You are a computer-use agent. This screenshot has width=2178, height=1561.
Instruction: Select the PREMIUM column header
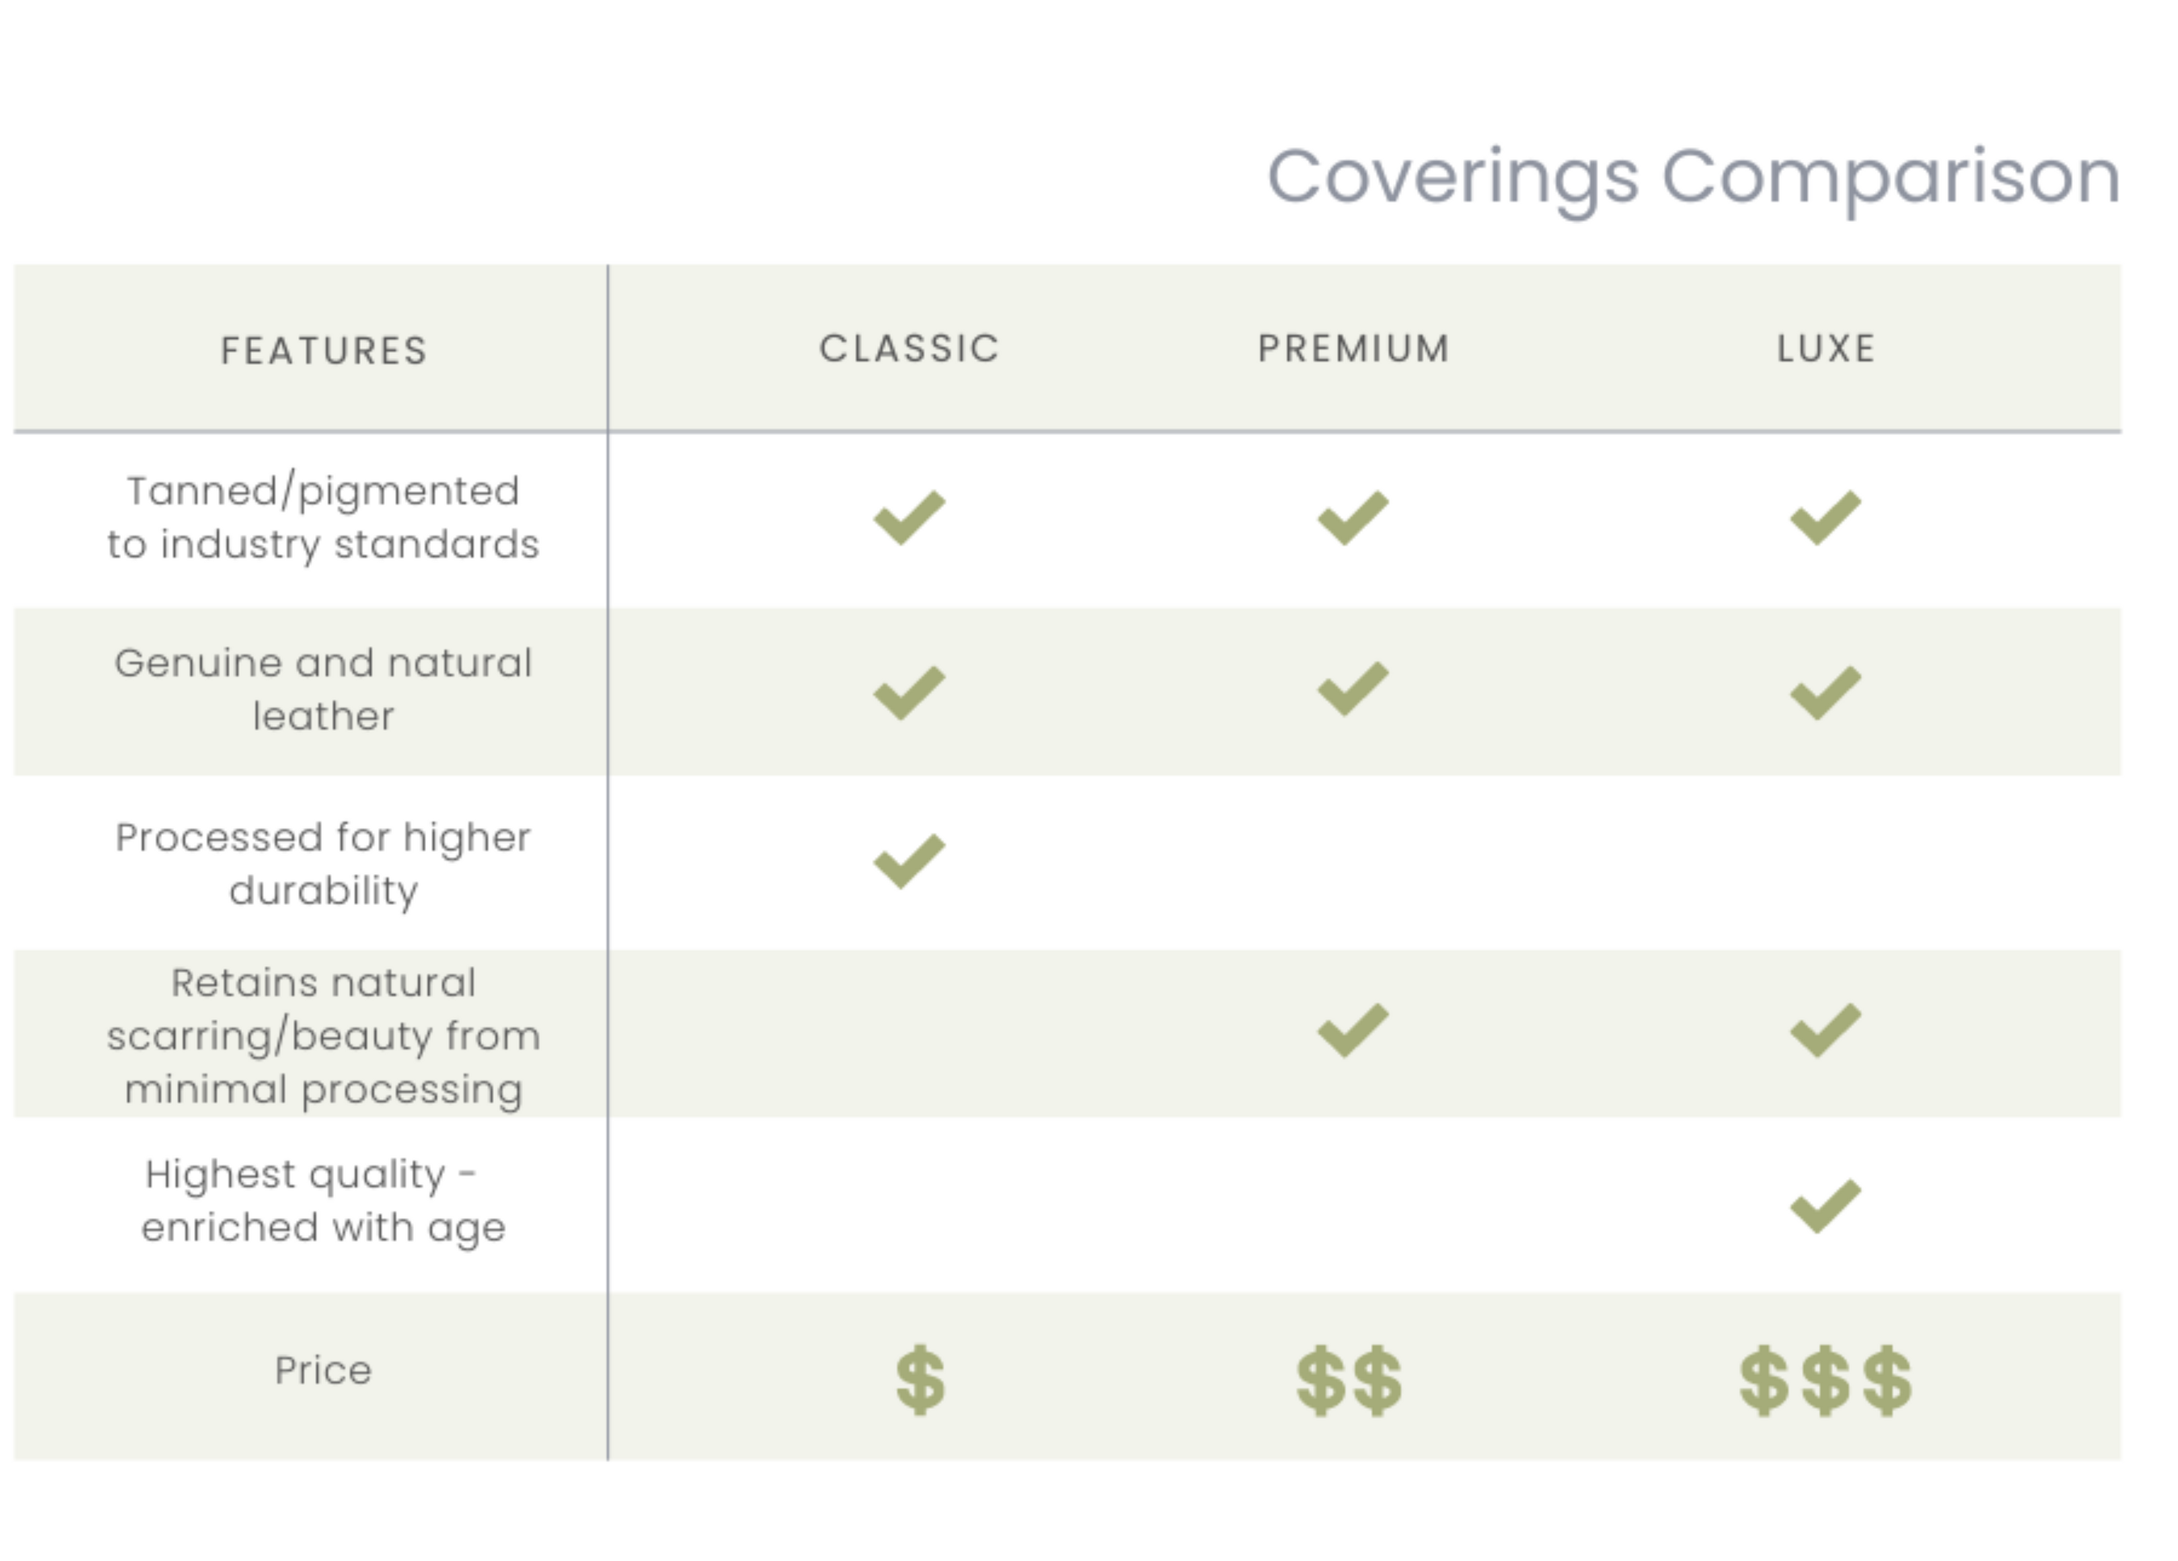pyautogui.click(x=1353, y=349)
